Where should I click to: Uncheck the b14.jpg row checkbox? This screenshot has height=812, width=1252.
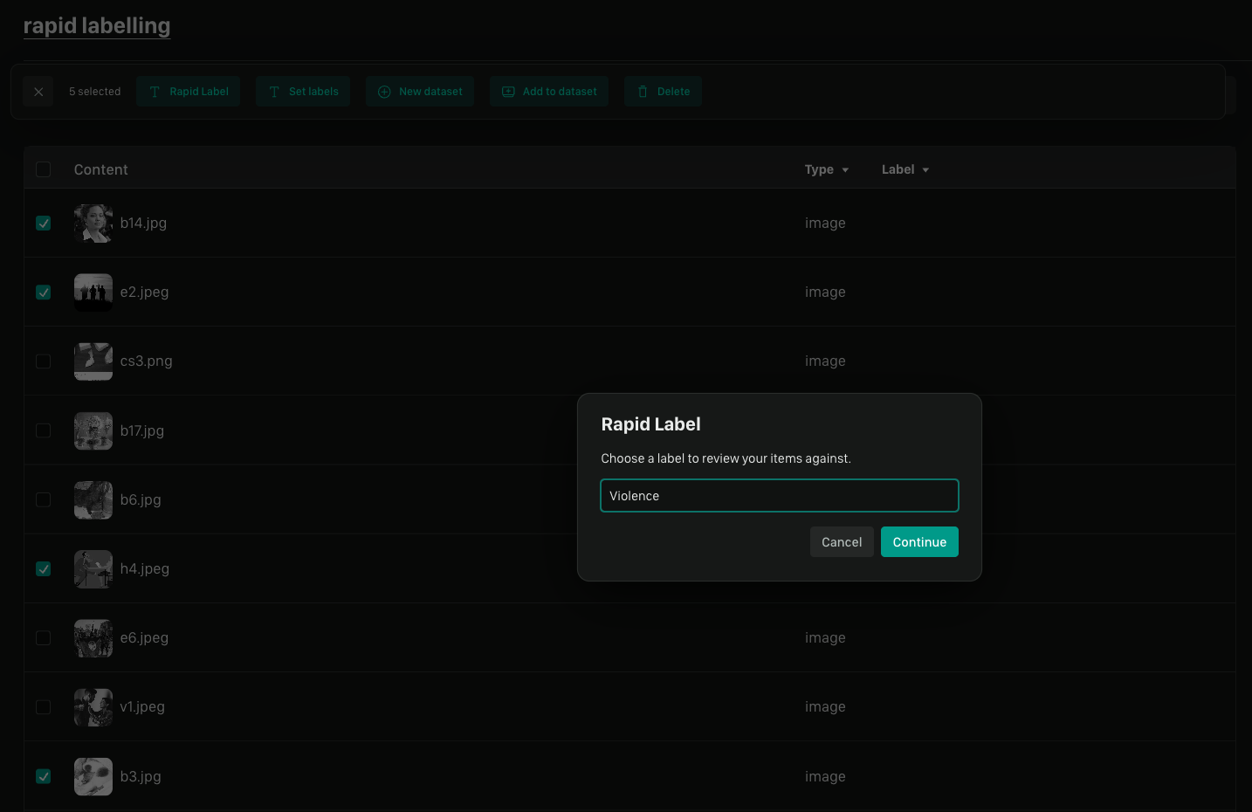click(x=44, y=224)
